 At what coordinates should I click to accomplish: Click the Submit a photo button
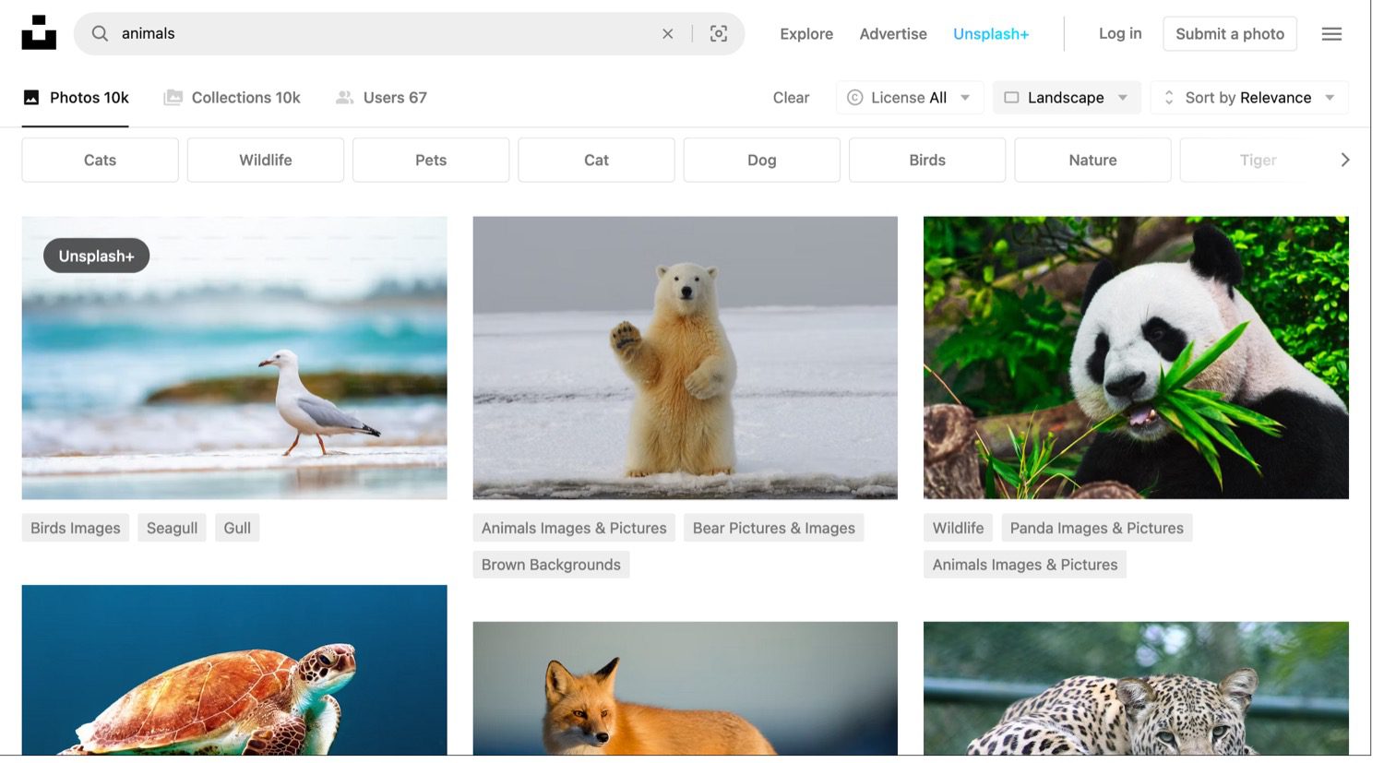pos(1230,33)
